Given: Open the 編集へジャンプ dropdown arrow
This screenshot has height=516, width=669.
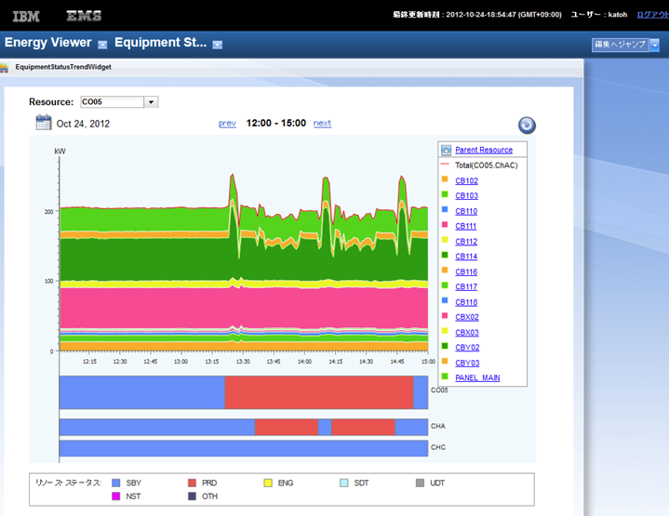Looking at the screenshot, I should (x=654, y=45).
